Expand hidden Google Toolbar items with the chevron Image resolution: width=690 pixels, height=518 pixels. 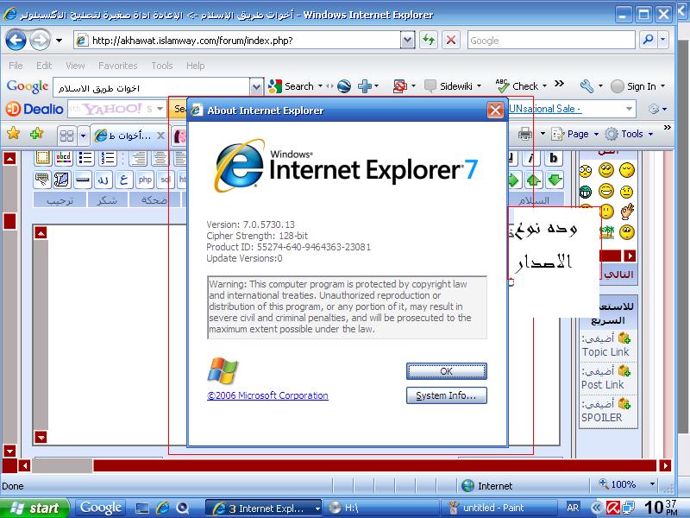click(x=559, y=83)
